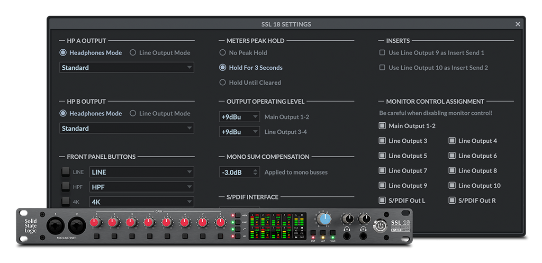Close the SSL 18 Settings window
This screenshot has width=542, height=263.
click(x=518, y=24)
